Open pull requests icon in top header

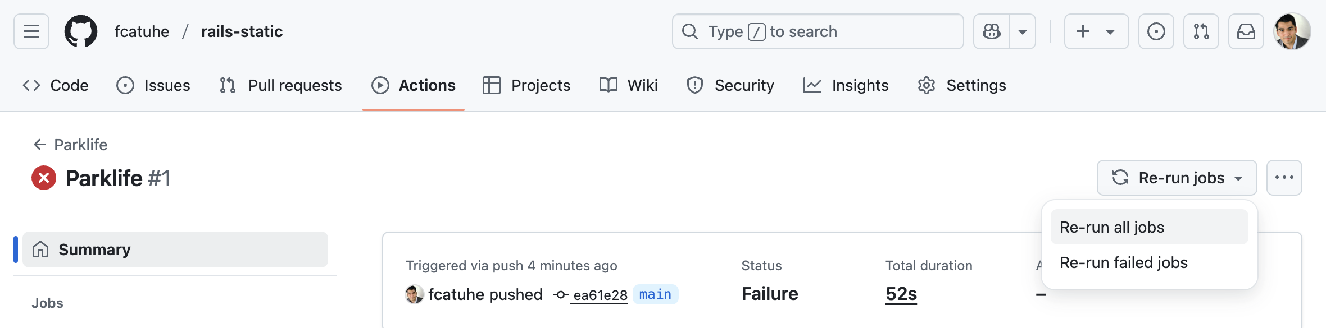(x=1201, y=31)
